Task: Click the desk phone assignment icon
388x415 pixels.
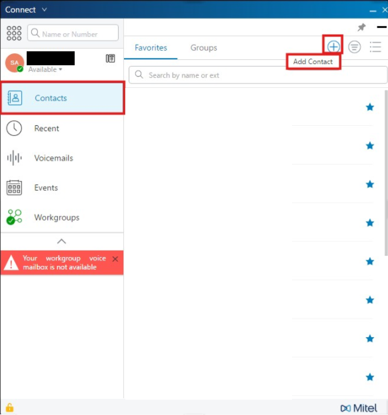Action: point(111,58)
